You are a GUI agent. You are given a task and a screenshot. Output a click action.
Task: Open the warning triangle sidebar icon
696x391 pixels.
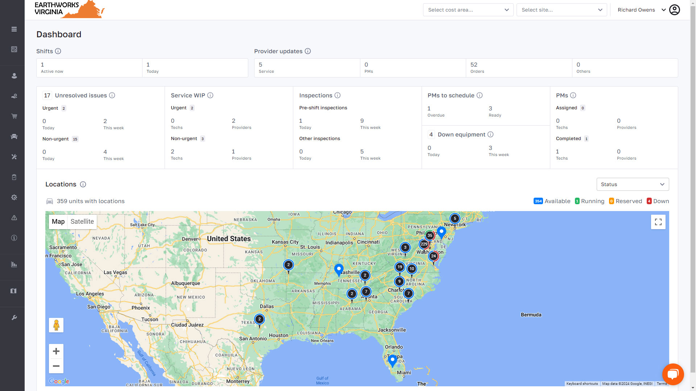(x=14, y=218)
